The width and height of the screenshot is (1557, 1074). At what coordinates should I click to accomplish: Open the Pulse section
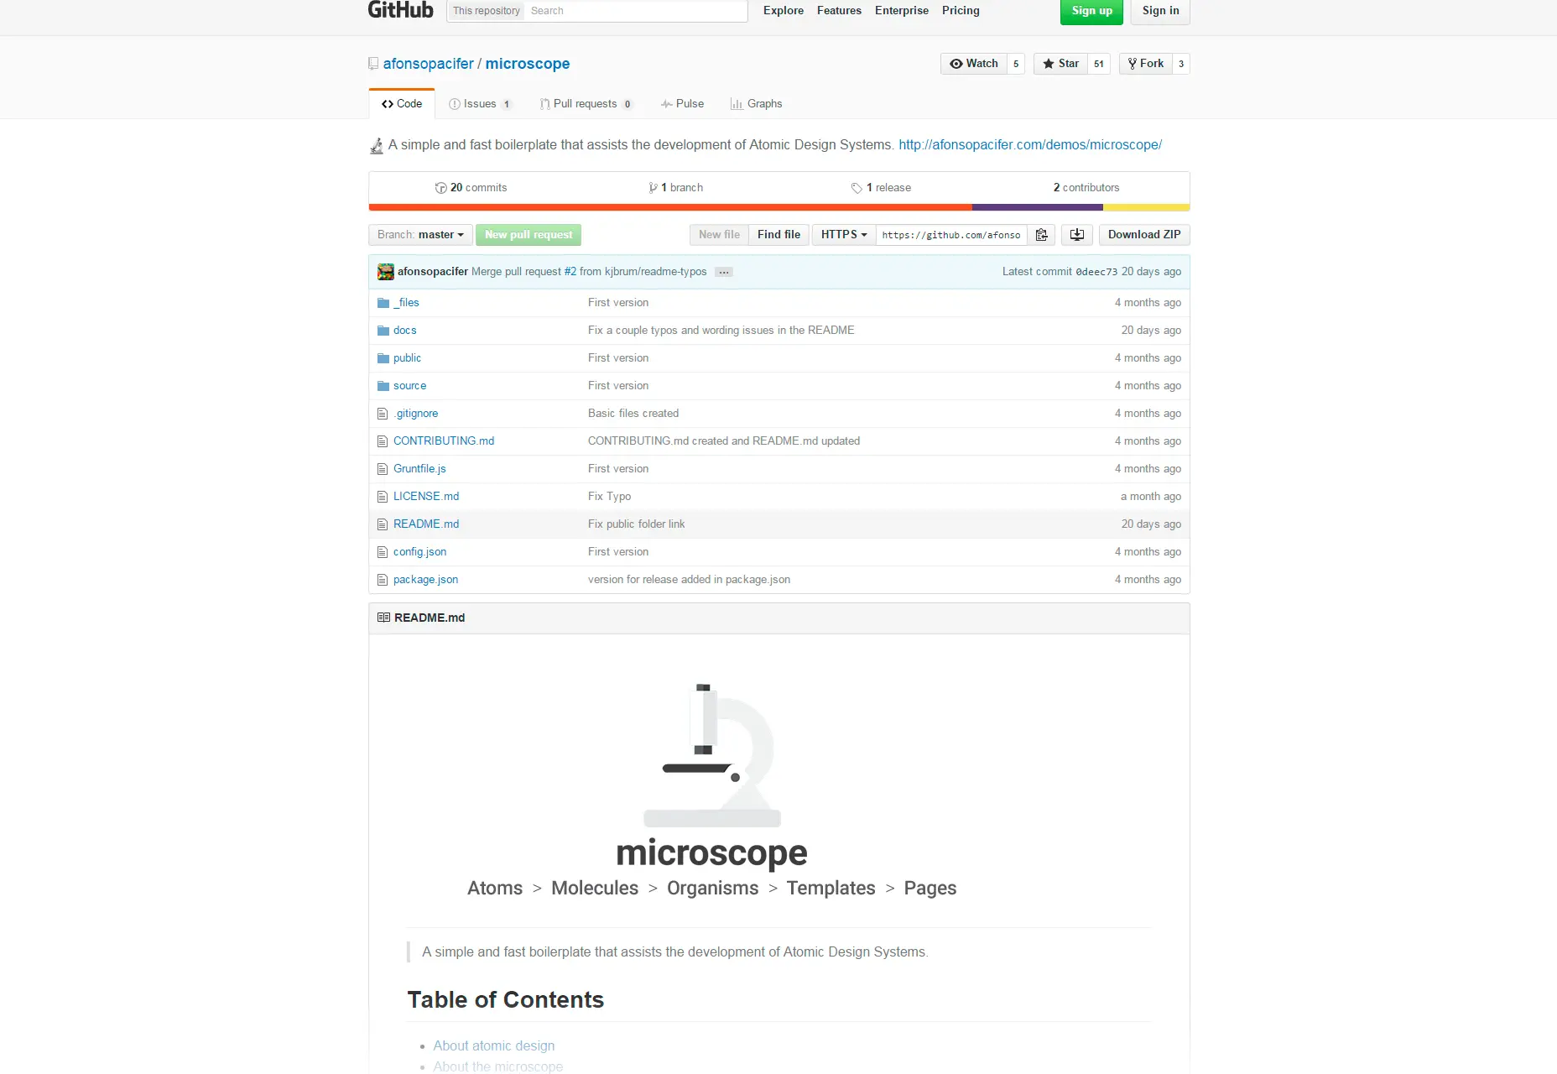click(683, 103)
